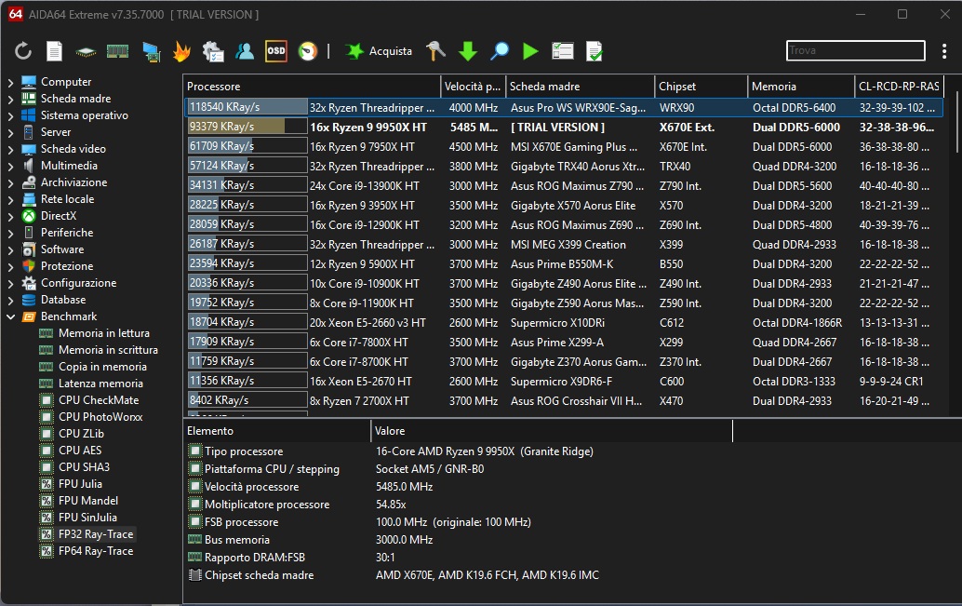The width and height of the screenshot is (962, 606).
Task: Expand the Multimedia node arrow
Action: tap(10, 165)
